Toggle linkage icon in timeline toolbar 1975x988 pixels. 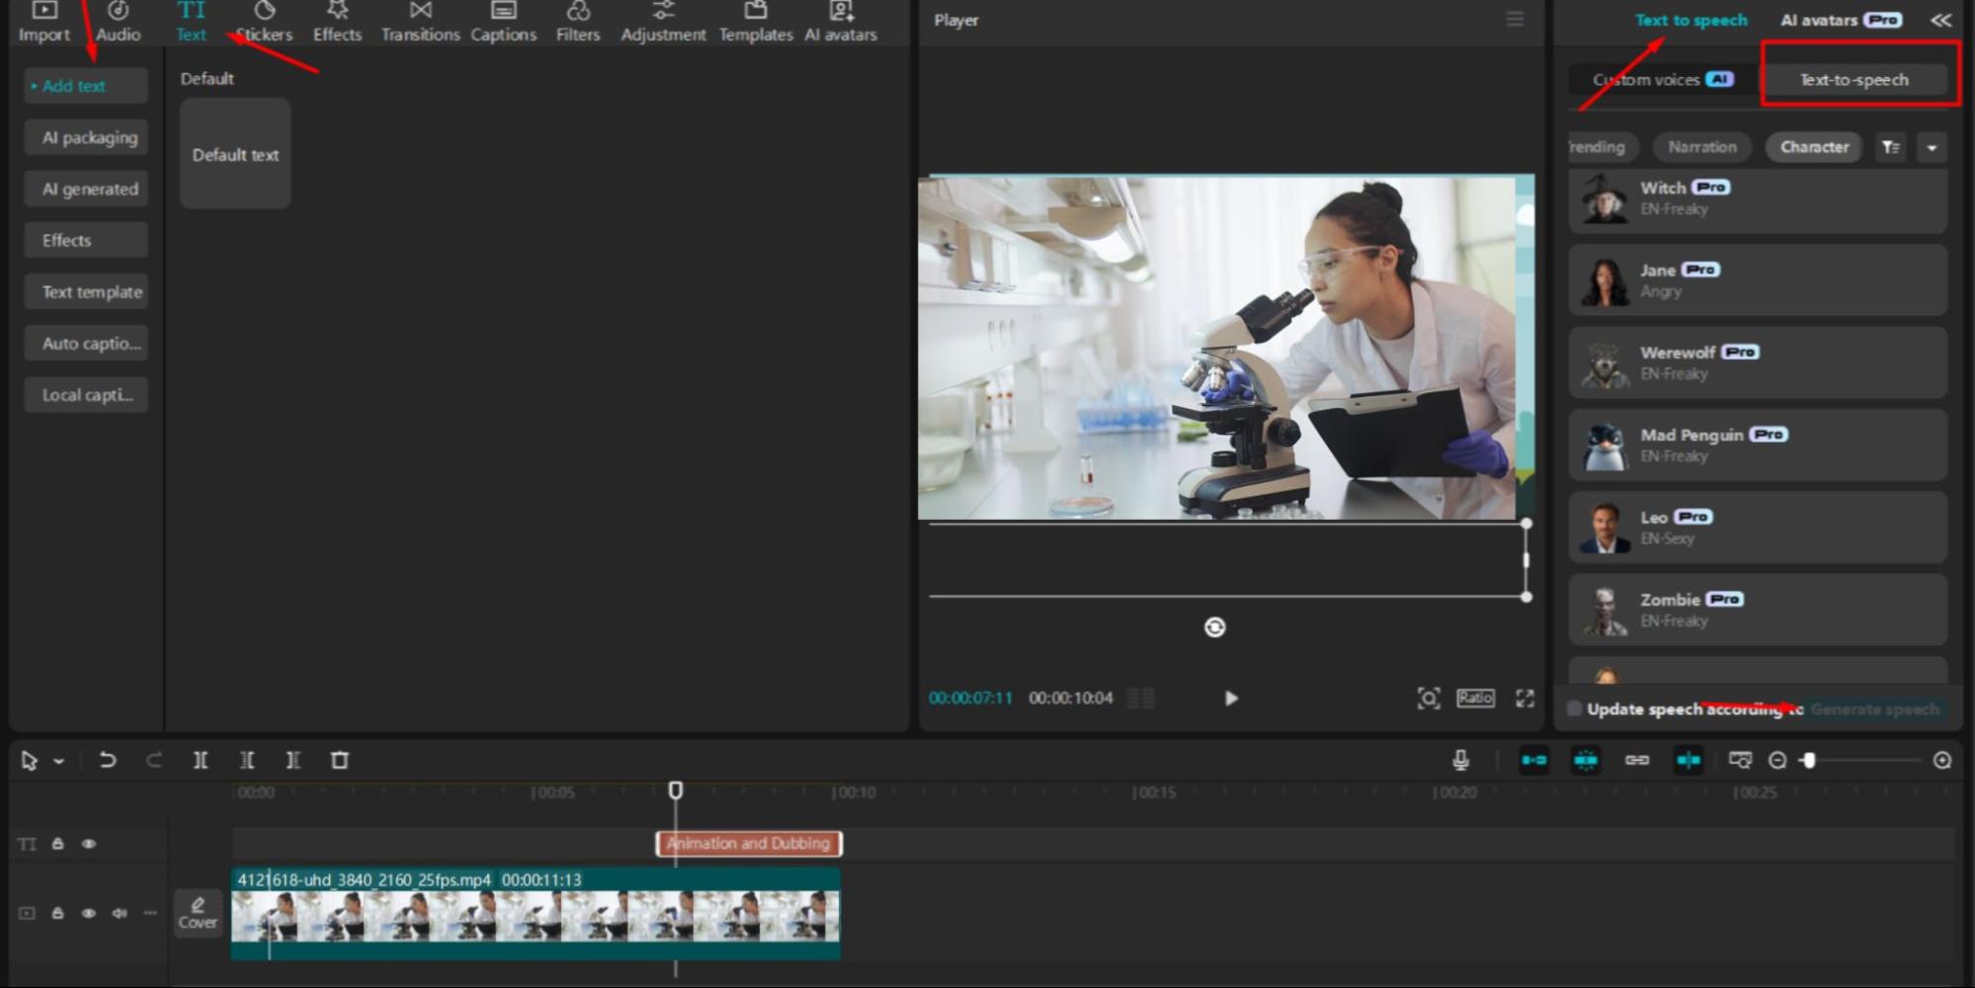(1637, 760)
